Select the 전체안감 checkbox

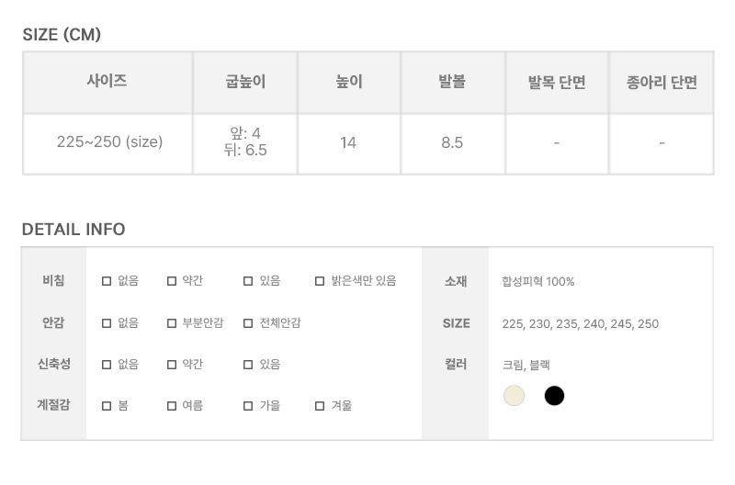248,323
